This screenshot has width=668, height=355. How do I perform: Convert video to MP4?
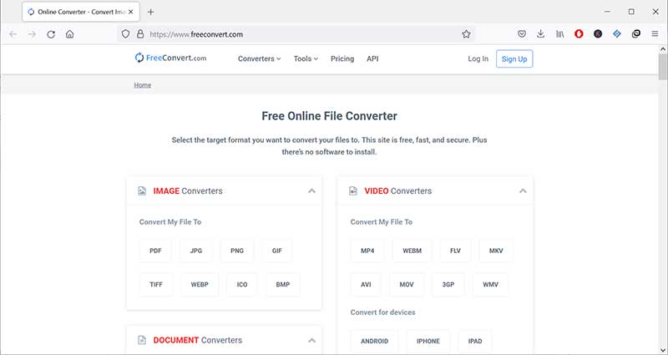(x=367, y=251)
